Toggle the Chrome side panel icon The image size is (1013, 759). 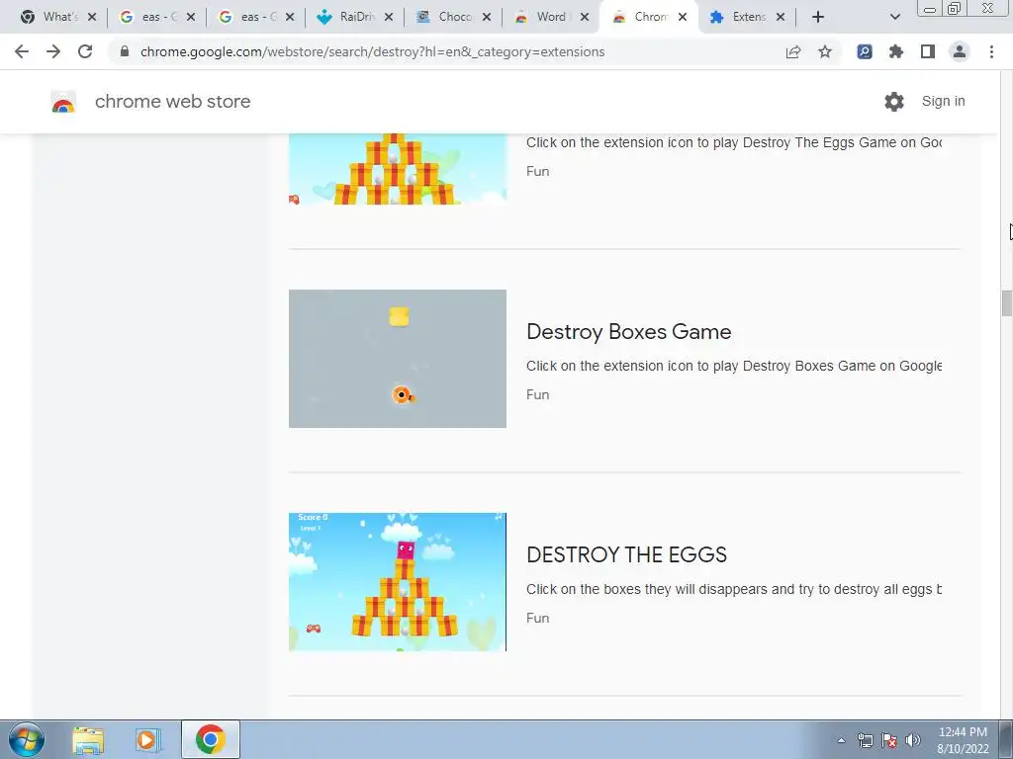(928, 51)
